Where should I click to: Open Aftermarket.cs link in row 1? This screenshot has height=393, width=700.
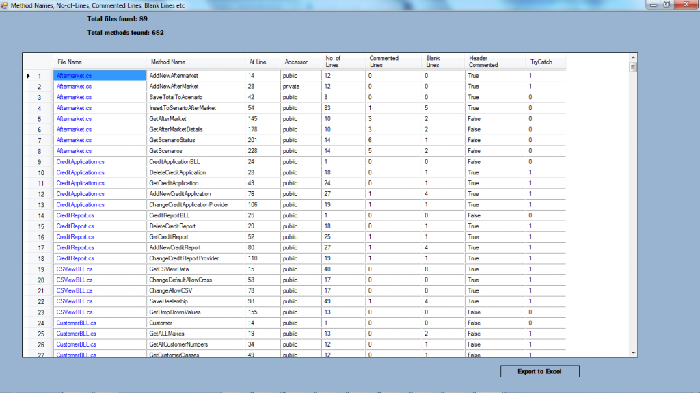click(74, 76)
